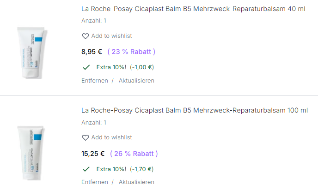Click the heart icon for the 100 ml balm
Image resolution: width=318 pixels, height=191 pixels.
click(85, 137)
